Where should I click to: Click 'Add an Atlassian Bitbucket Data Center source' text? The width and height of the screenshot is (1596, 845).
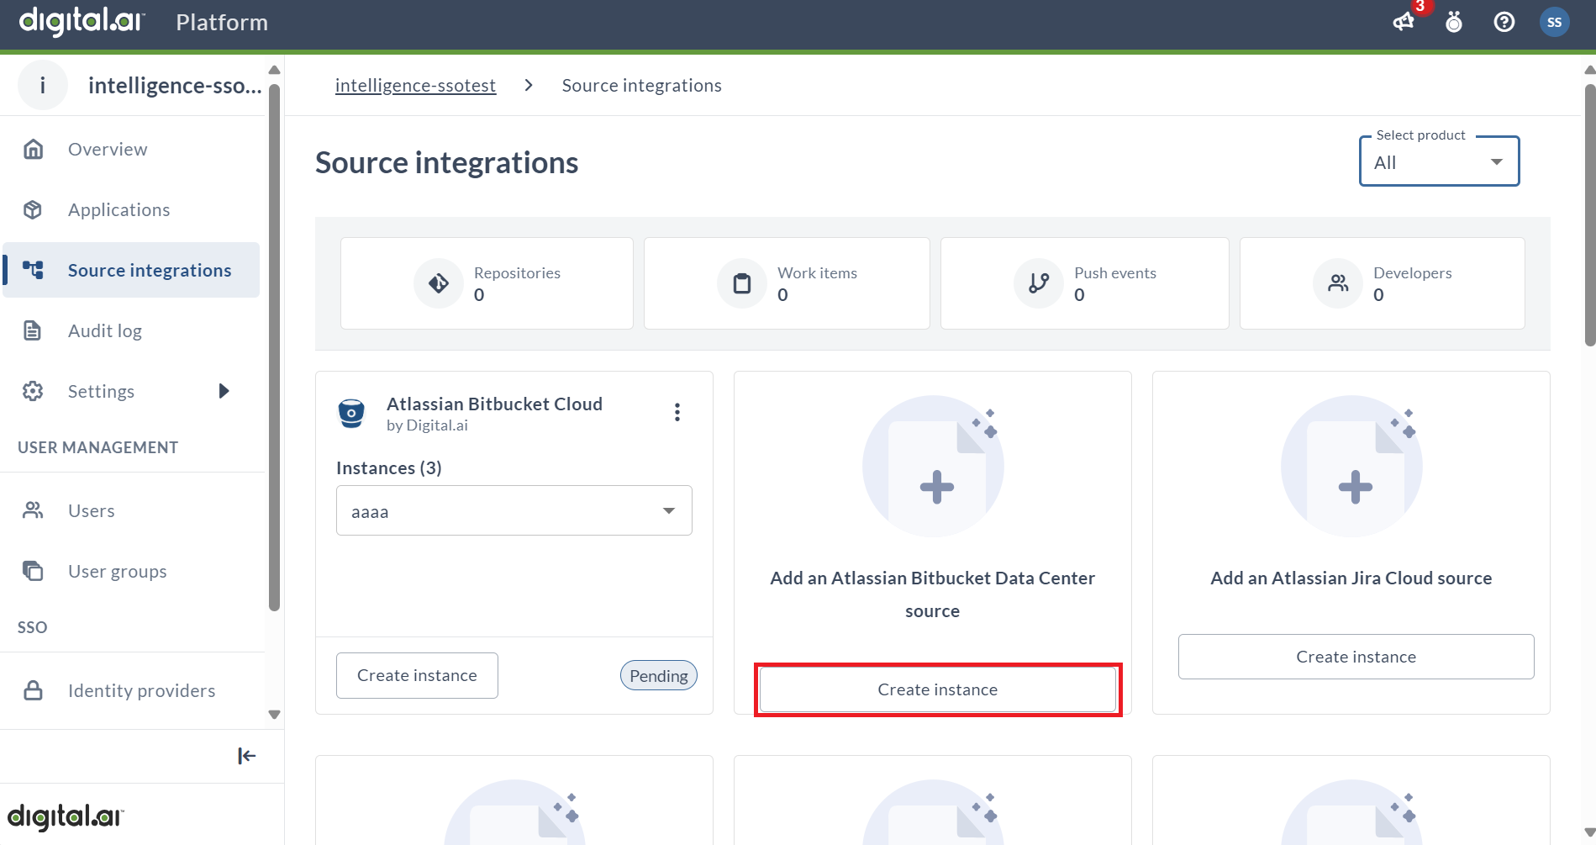[933, 594]
